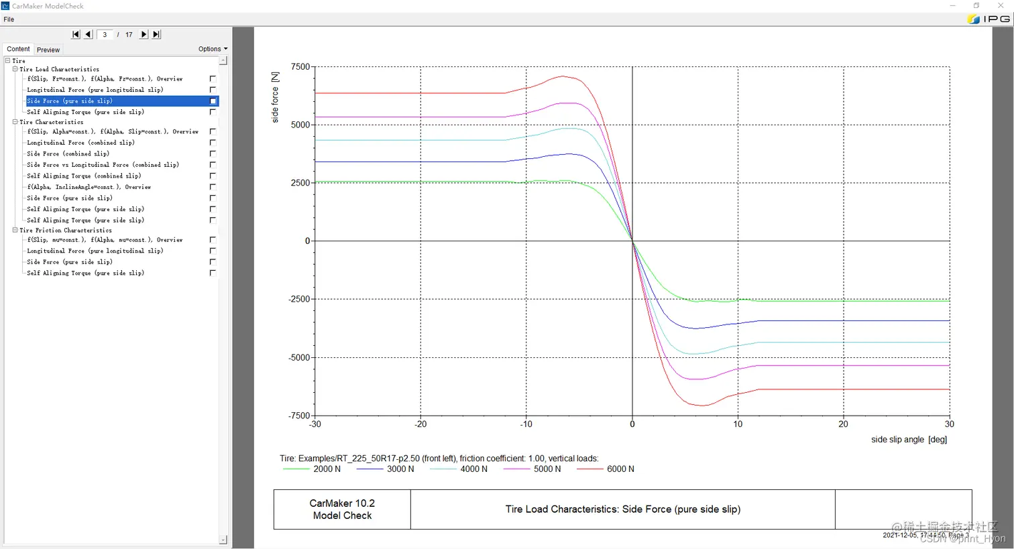This screenshot has height=549, width=1014.
Task: Select Side Force vs Longitudinal Force item
Action: click(103, 165)
